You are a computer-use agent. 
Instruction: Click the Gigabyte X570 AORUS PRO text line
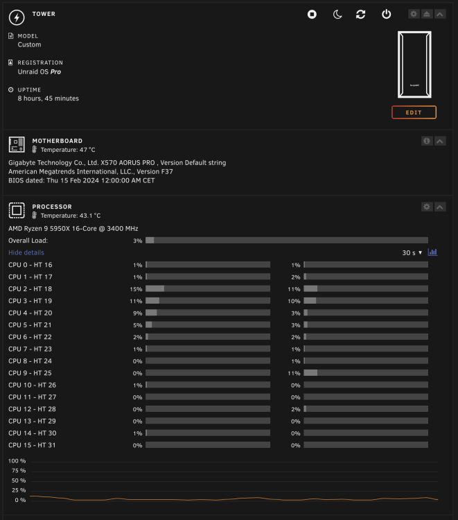[117, 163]
